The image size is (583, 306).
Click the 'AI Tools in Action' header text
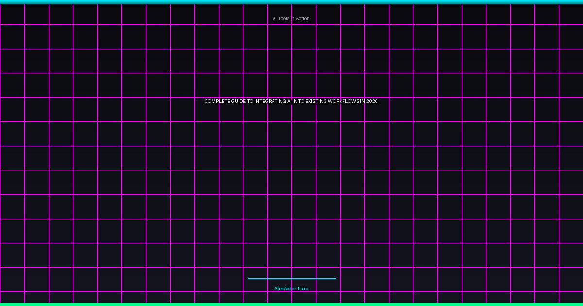291,18
